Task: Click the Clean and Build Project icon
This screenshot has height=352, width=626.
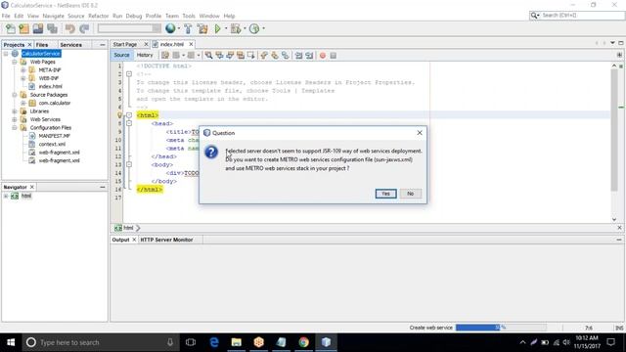Action: coord(202,28)
